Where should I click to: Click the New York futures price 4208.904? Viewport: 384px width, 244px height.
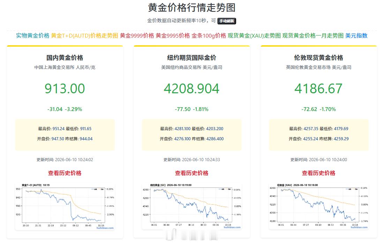pos(191,88)
